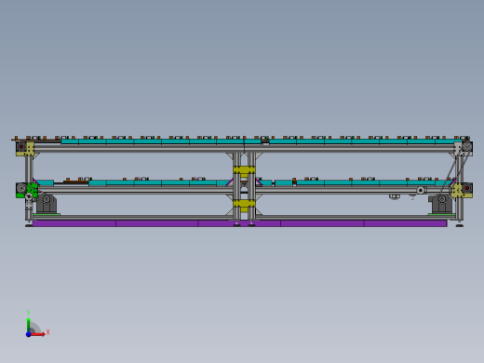The height and width of the screenshot is (363, 484).
Task: Select the gray bearing block at bottom left
Action: tap(47, 204)
